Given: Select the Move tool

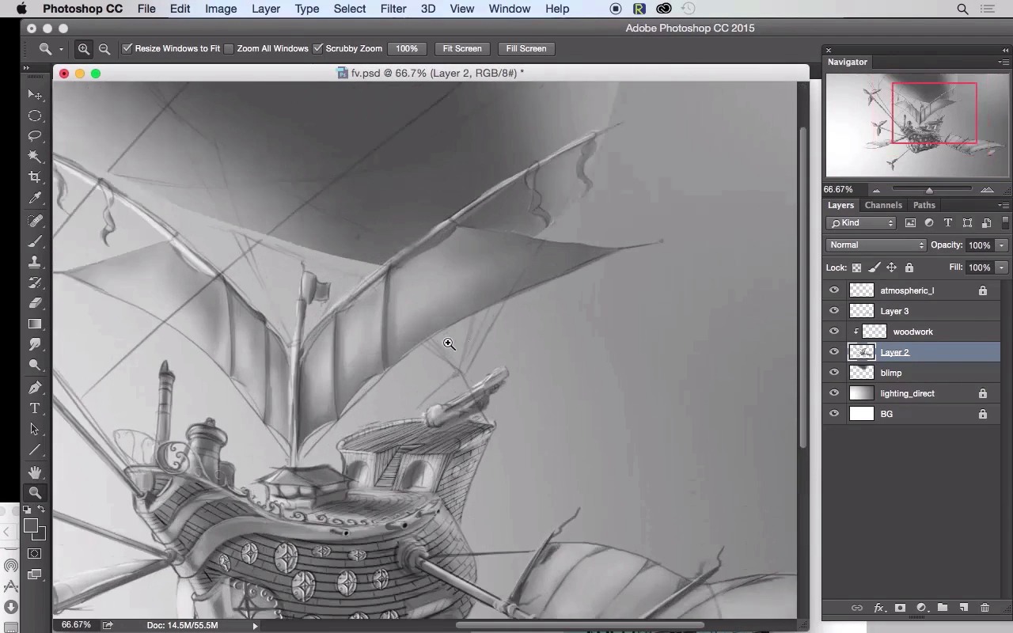Looking at the screenshot, I should (x=35, y=95).
